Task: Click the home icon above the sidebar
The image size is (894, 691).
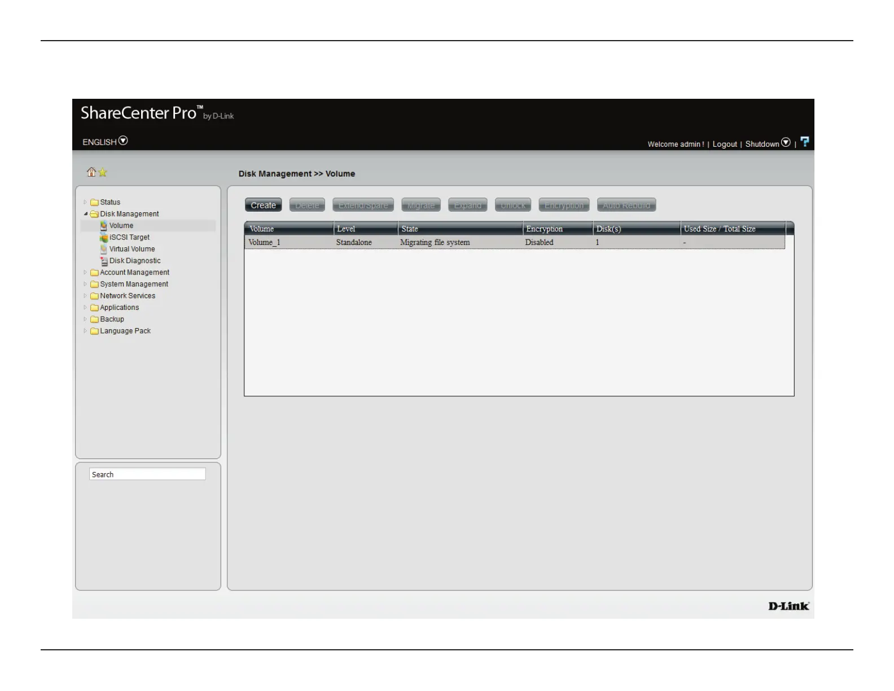Action: point(91,172)
